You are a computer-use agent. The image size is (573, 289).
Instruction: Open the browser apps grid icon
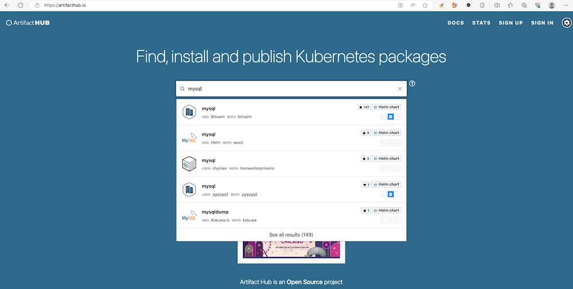click(x=401, y=6)
